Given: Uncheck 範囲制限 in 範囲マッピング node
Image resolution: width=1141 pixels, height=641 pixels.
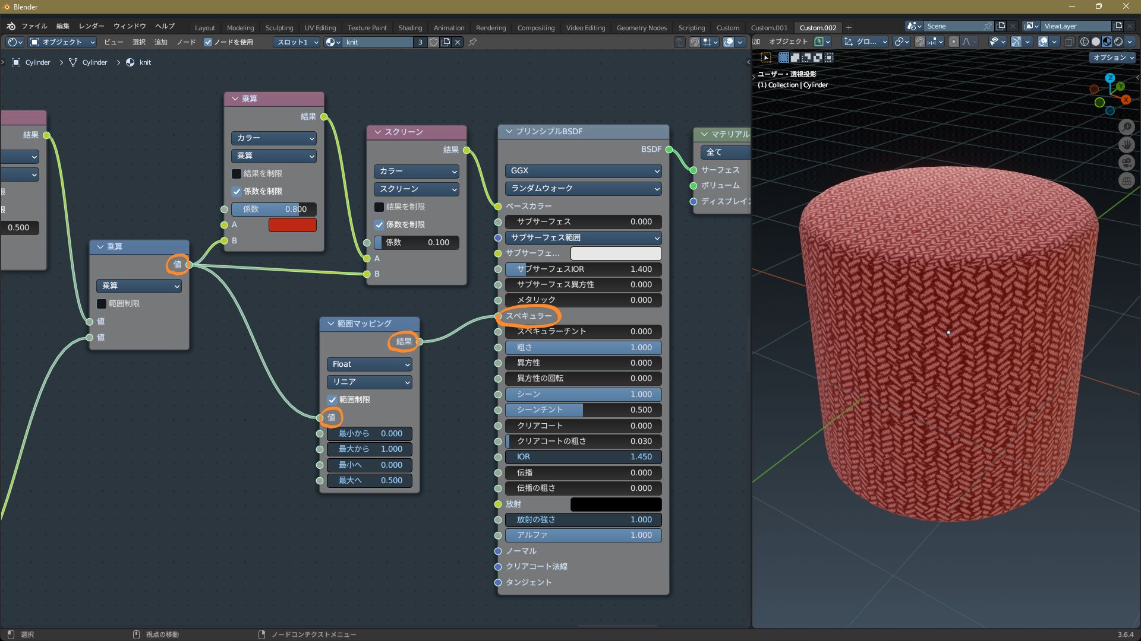Looking at the screenshot, I should tap(332, 399).
